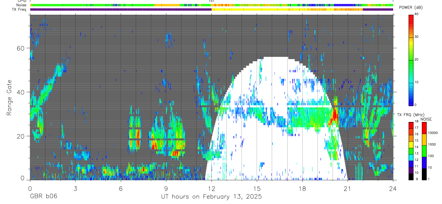The width and height of the screenshot is (442, 204).
Task: Click the power colorbar value 40
Action: tap(417, 14)
